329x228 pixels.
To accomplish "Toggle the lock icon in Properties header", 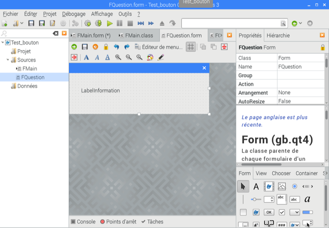I will click(323, 47).
